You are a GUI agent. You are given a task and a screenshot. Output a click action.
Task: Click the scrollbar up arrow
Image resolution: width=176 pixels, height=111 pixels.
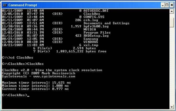(x=172, y=11)
